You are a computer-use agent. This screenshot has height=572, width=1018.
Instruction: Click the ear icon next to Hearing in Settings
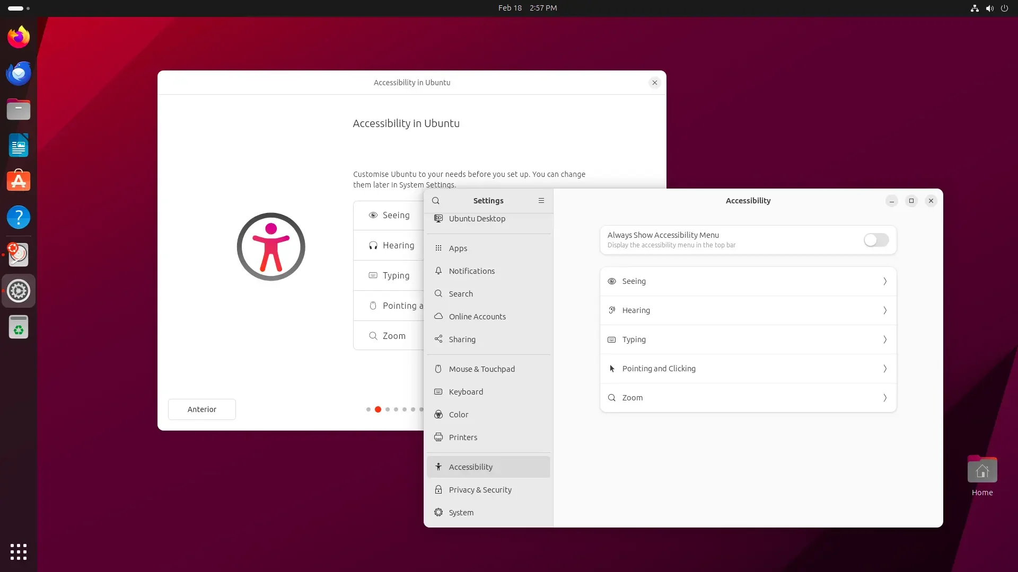coord(612,310)
